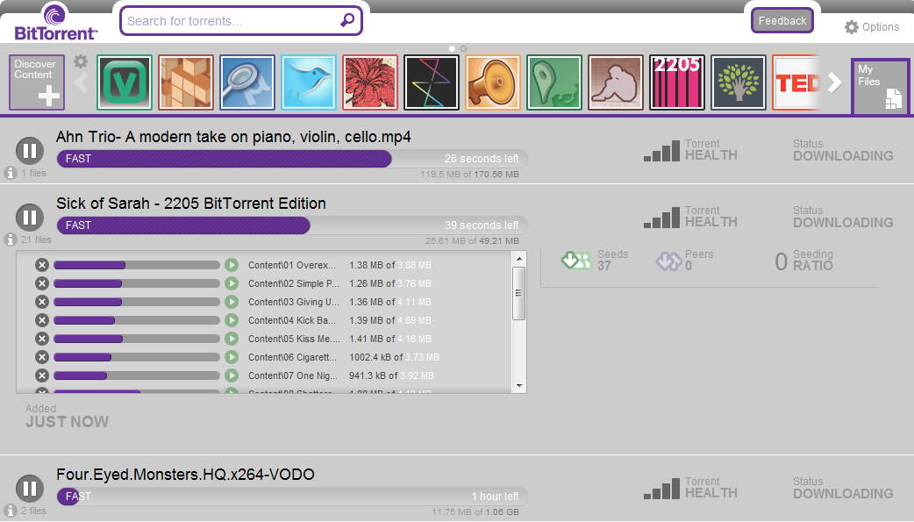The width and height of the screenshot is (914, 522).
Task: Click the BitTorrent logo
Action: pyautogui.click(x=55, y=22)
